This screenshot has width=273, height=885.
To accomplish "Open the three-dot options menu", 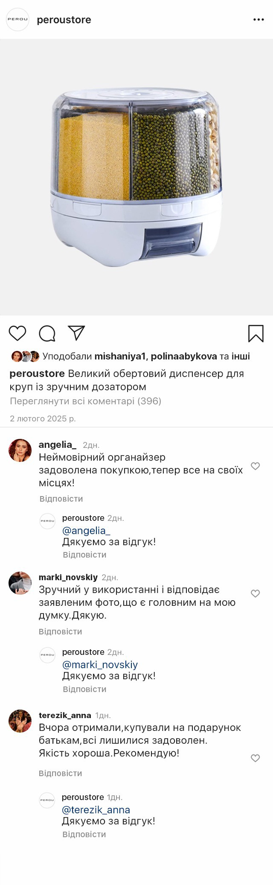I will click(x=258, y=20).
